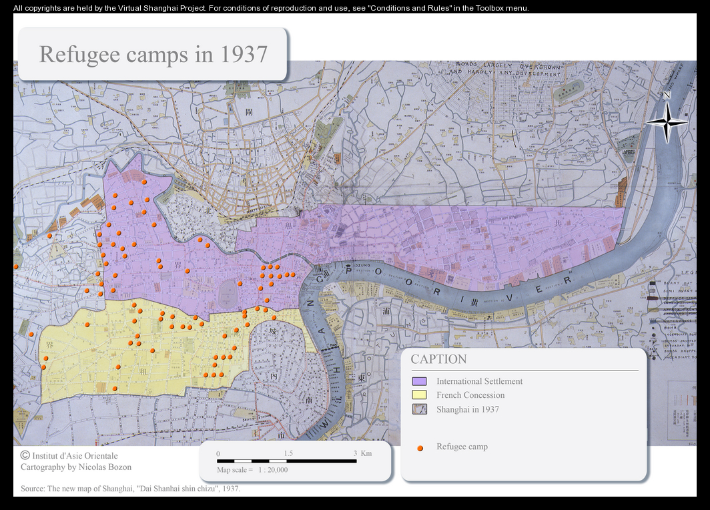Click the "3 Km" scale bar label
710x510 pixels.
pos(362,453)
